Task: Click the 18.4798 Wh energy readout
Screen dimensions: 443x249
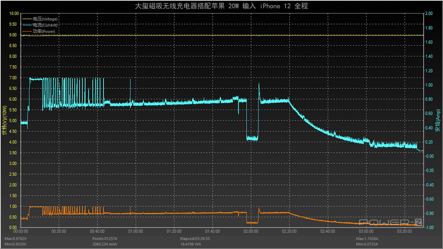Action: click(x=190, y=244)
